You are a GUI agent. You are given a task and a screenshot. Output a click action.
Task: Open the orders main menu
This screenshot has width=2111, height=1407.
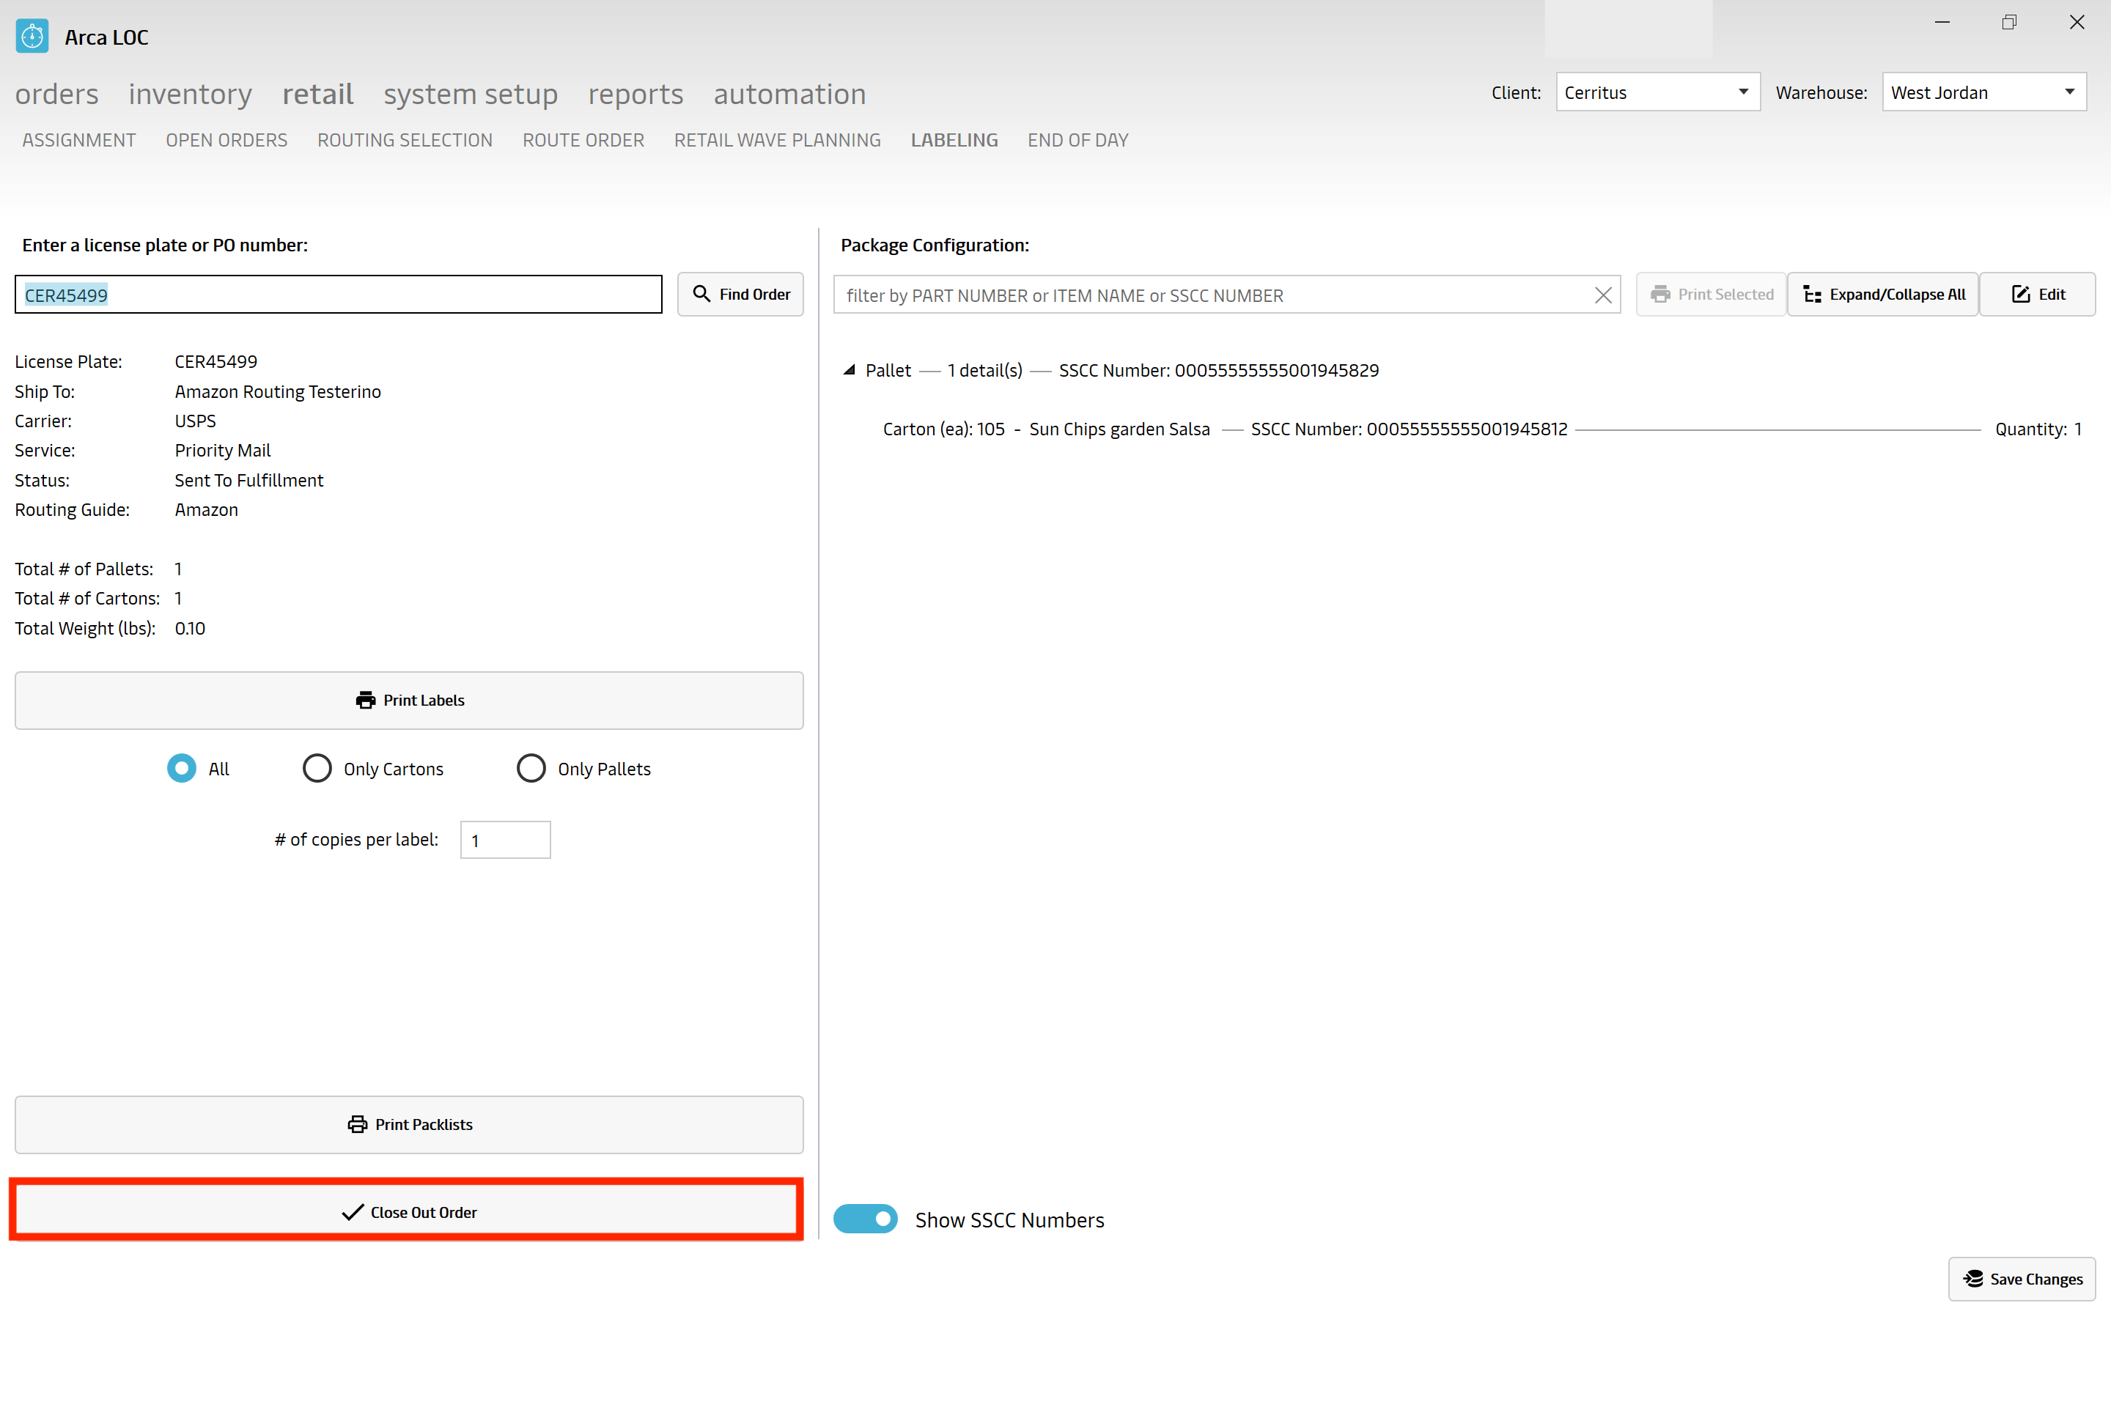(x=56, y=95)
